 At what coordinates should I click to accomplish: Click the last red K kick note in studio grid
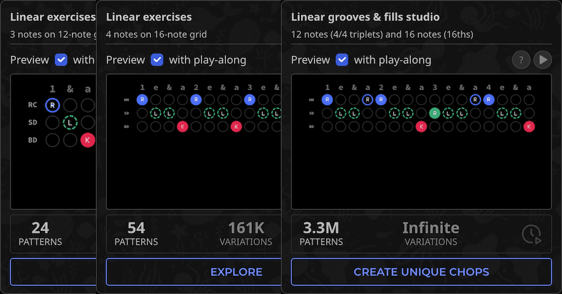529,127
